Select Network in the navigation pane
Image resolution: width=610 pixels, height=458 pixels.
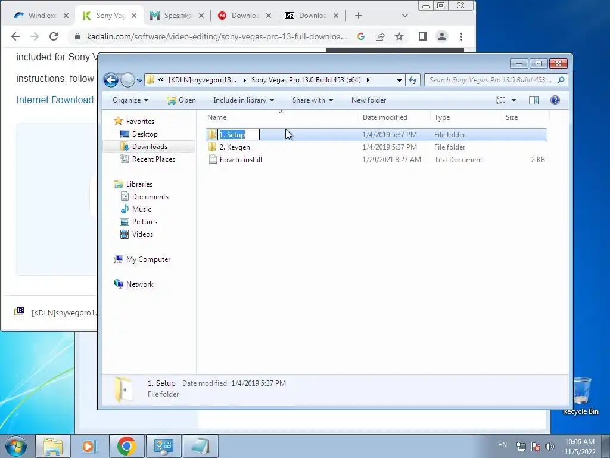(139, 284)
